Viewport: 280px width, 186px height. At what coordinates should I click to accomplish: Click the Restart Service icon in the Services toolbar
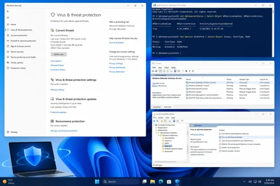pos(193,71)
